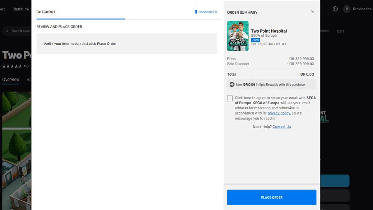Tick the share email with SEGA checkbox
The image size is (373, 210).
coord(230,98)
